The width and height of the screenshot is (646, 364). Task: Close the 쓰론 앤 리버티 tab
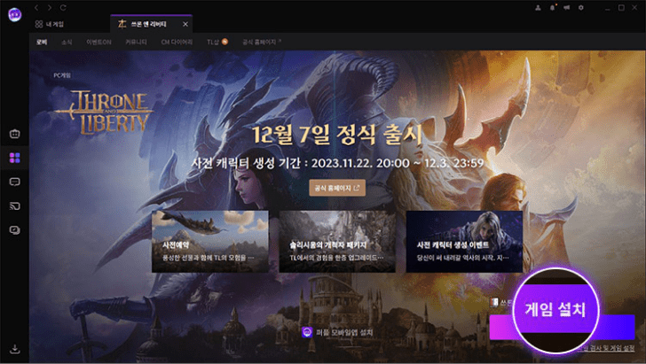point(185,24)
